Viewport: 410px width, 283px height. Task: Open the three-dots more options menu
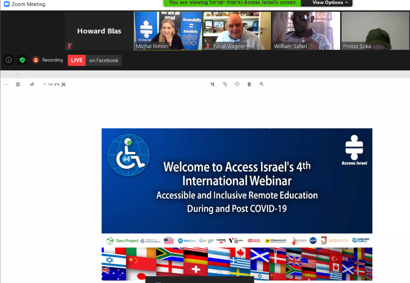[x=6, y=84]
